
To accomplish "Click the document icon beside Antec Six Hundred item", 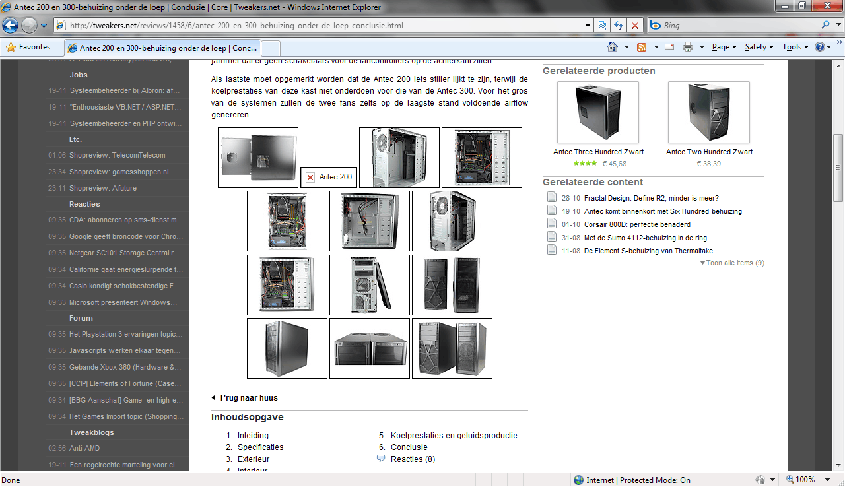I will pos(552,211).
